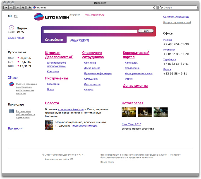201x179 pixels.
Task: Click the external link icon beside Администратор сайта
Action: click(71, 159)
